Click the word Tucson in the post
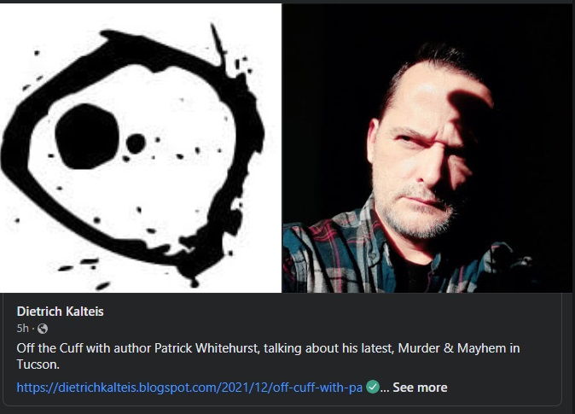575x414 pixels. click(x=37, y=364)
